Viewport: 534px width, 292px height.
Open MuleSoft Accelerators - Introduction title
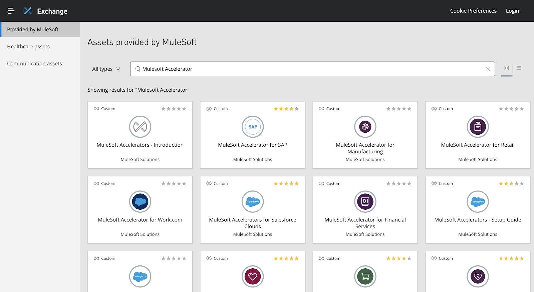click(140, 145)
